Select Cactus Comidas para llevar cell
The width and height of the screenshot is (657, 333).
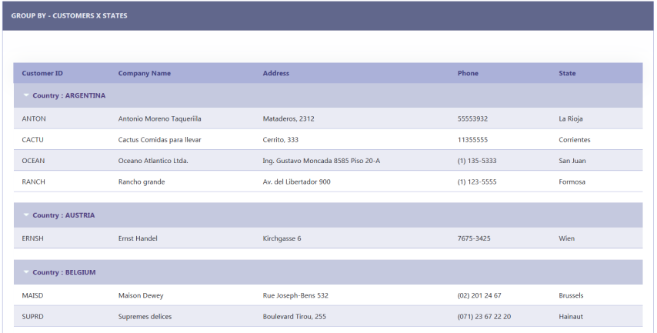[x=159, y=140]
